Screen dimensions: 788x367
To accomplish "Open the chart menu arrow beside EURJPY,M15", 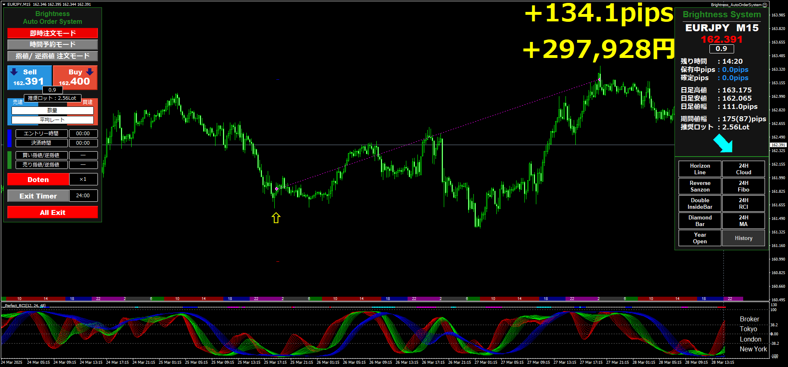I will pos(4,5).
